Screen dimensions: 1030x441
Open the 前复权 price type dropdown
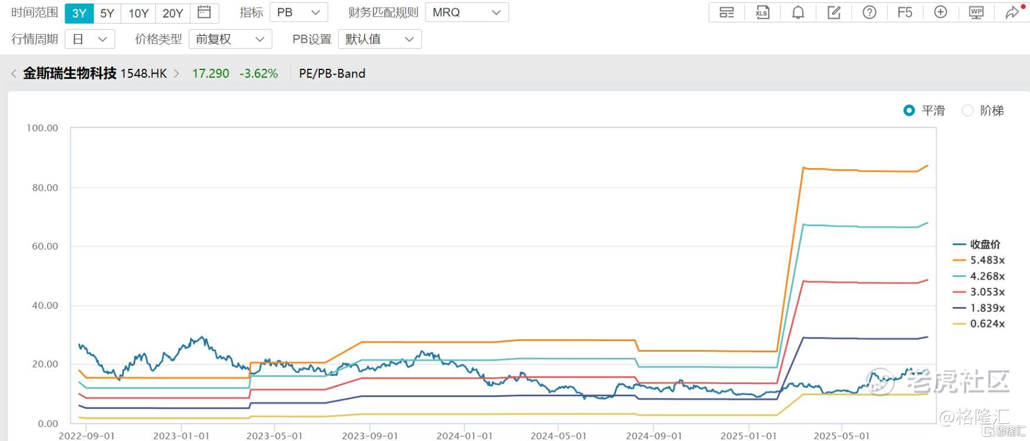pos(230,39)
